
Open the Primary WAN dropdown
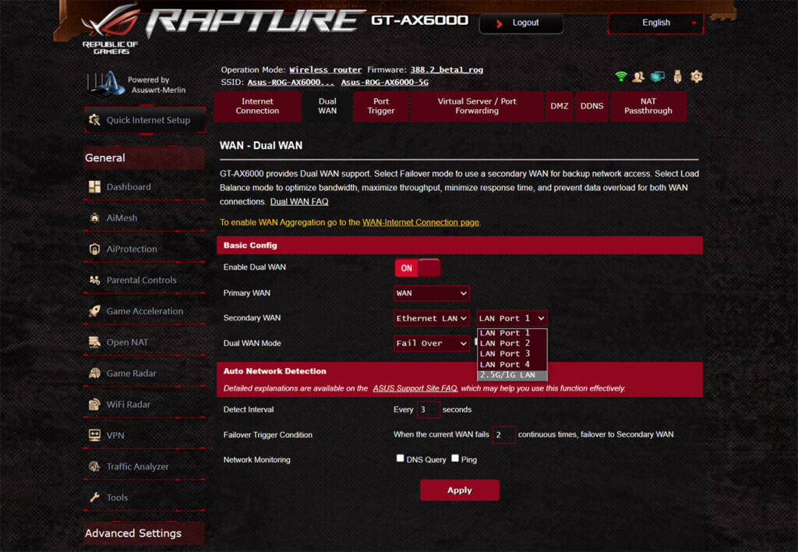[431, 292]
